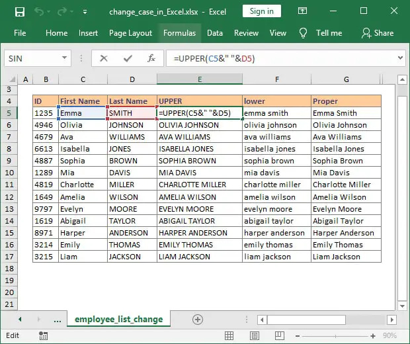Screen dimensions: 410x344
Task: Add a new sheet with plus icon
Action: [198, 320]
